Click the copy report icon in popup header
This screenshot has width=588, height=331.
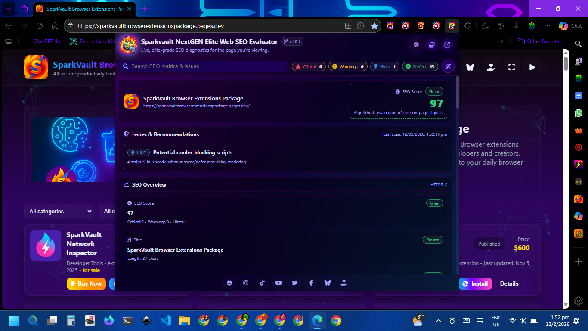click(431, 45)
